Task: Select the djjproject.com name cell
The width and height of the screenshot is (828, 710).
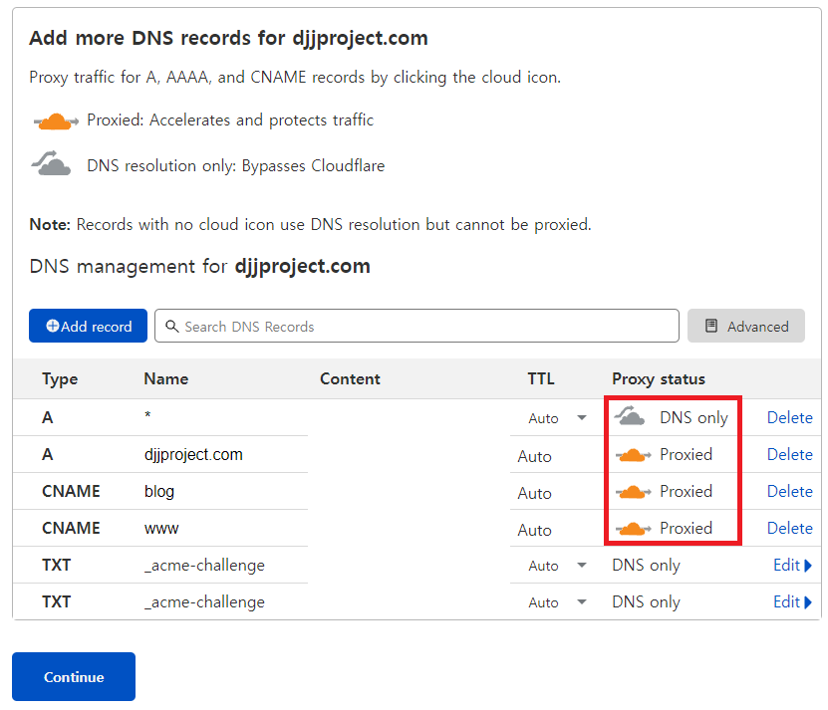Action: pos(193,454)
